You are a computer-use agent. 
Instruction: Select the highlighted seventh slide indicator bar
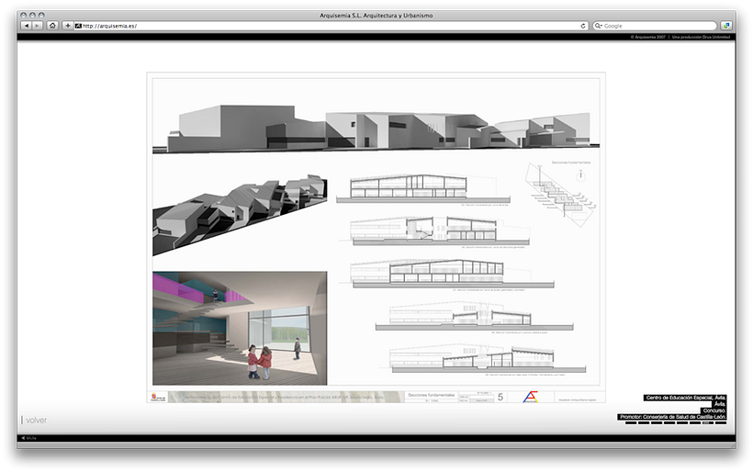[x=708, y=423]
